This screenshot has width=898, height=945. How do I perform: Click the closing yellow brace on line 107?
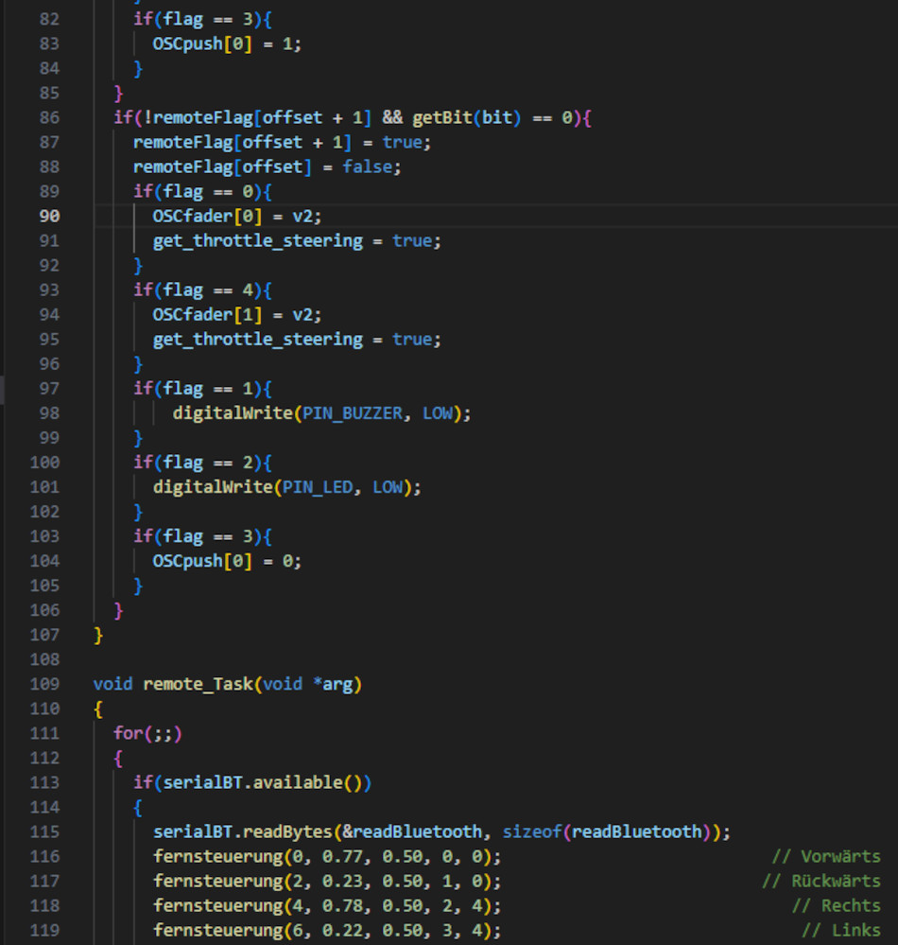(x=98, y=636)
